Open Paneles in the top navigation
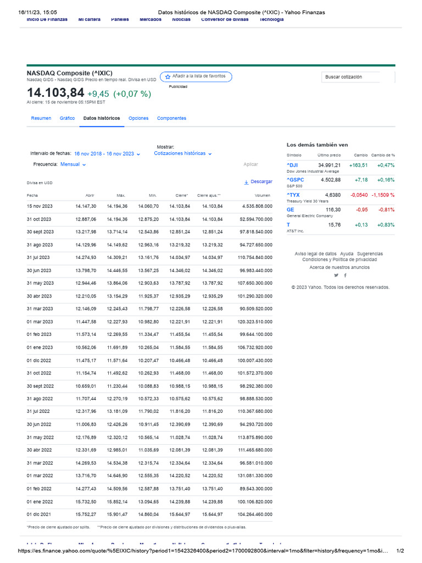This screenshot has width=422, height=563. (120, 19)
